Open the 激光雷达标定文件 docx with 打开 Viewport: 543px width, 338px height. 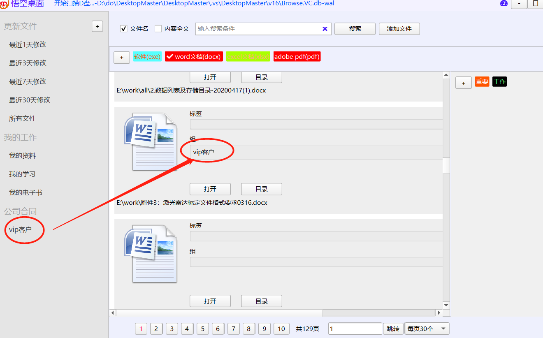210,189
